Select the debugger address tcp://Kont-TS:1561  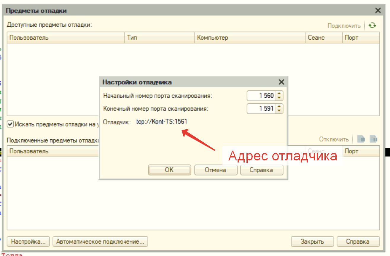pyautogui.click(x=162, y=121)
